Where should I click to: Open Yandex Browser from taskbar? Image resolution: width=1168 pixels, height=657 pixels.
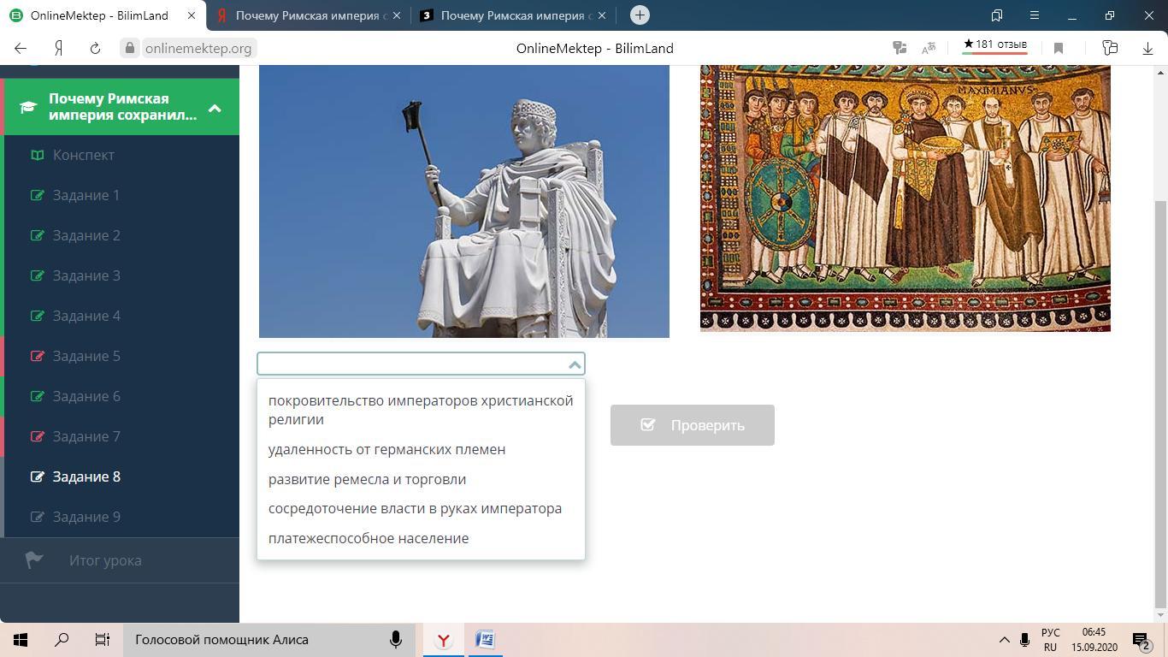click(x=443, y=640)
